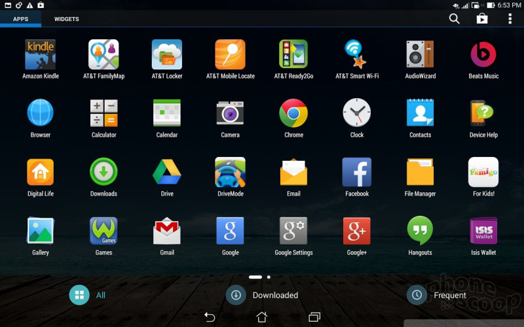Open DriveMode app
Screen dimensions: 524x327
click(x=231, y=172)
